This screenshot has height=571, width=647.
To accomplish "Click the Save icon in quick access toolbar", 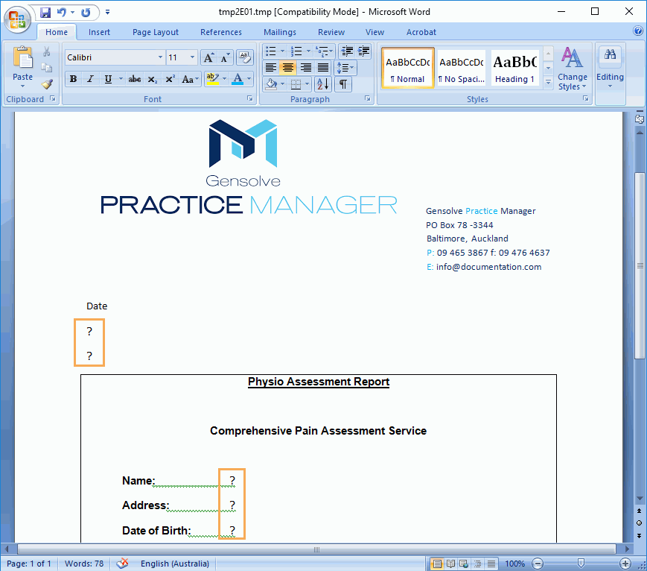I will tap(45, 13).
